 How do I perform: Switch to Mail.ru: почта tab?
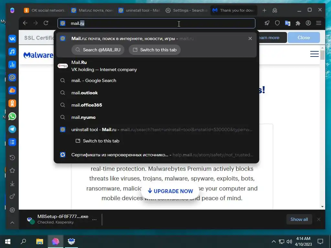point(92,10)
